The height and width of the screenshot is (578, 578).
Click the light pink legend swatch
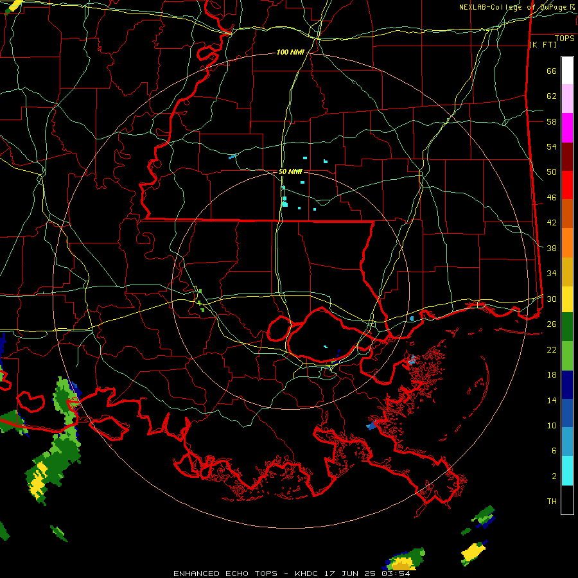click(567, 99)
